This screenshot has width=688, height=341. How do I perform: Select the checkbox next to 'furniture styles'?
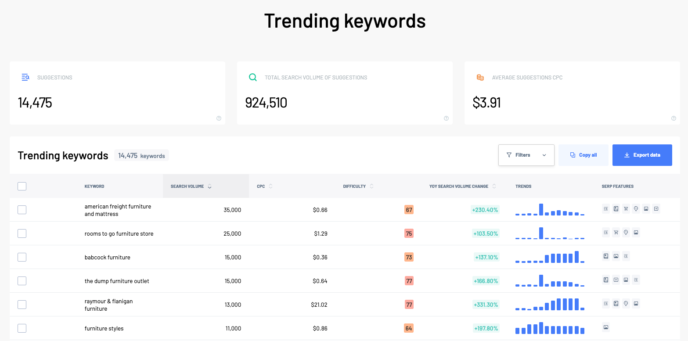click(22, 328)
